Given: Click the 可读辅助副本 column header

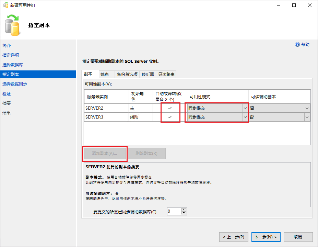Looking at the screenshot, I should 280,97.
